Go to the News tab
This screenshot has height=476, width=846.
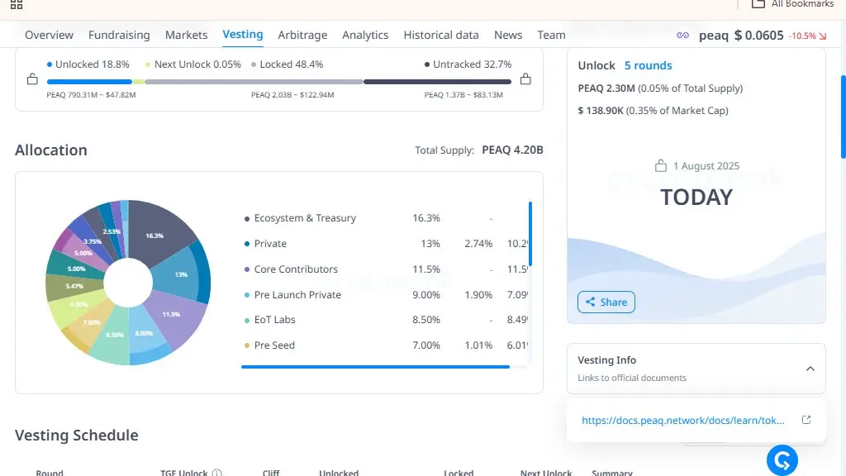pos(508,35)
